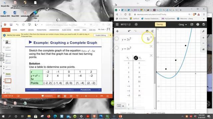
Task: Start the Slide Show from the status bar
Action: (77, 96)
